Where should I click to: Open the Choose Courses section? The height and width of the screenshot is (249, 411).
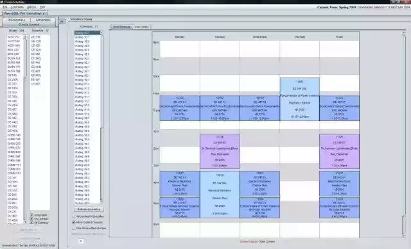coord(29,24)
